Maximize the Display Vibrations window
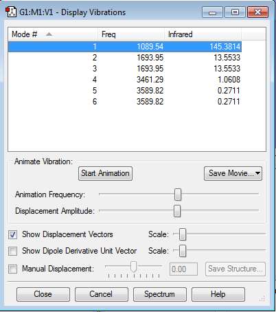The image size is (276, 312). pyautogui.click(x=235, y=12)
